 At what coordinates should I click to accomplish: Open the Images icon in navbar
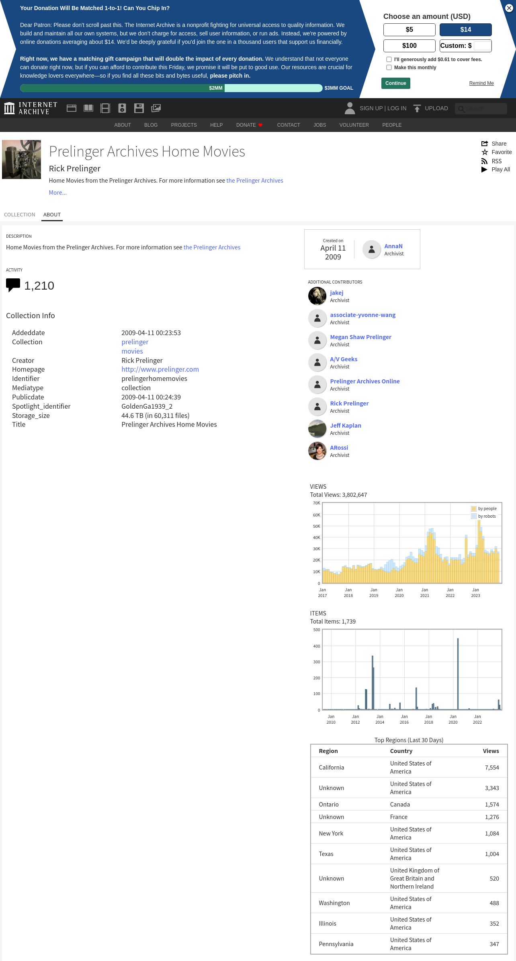pyautogui.click(x=156, y=108)
